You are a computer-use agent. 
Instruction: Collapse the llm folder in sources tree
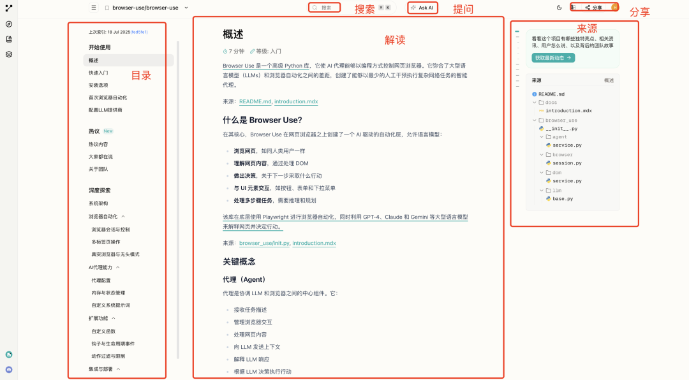[x=542, y=191]
